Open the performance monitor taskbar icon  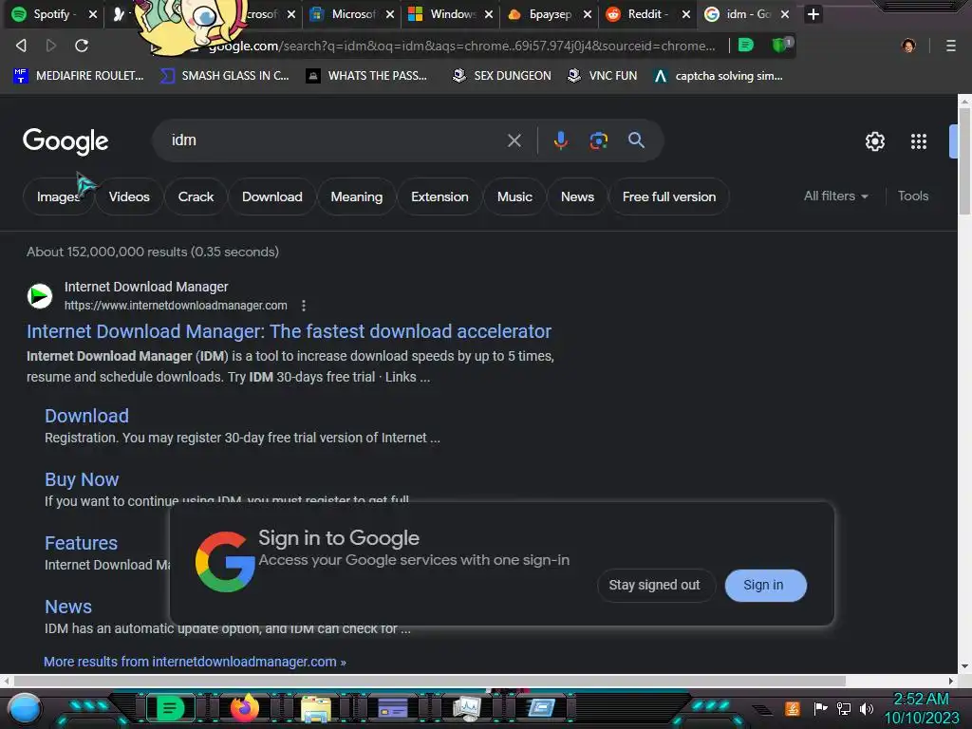pyautogui.click(x=467, y=708)
